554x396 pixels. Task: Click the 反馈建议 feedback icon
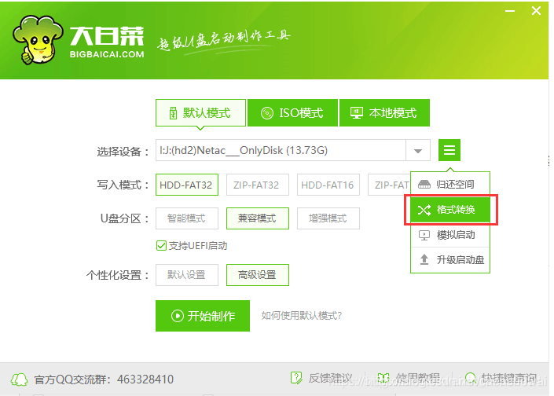click(296, 378)
